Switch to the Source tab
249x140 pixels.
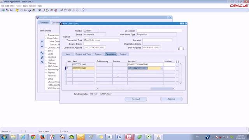pyautogui.click(x=98, y=54)
